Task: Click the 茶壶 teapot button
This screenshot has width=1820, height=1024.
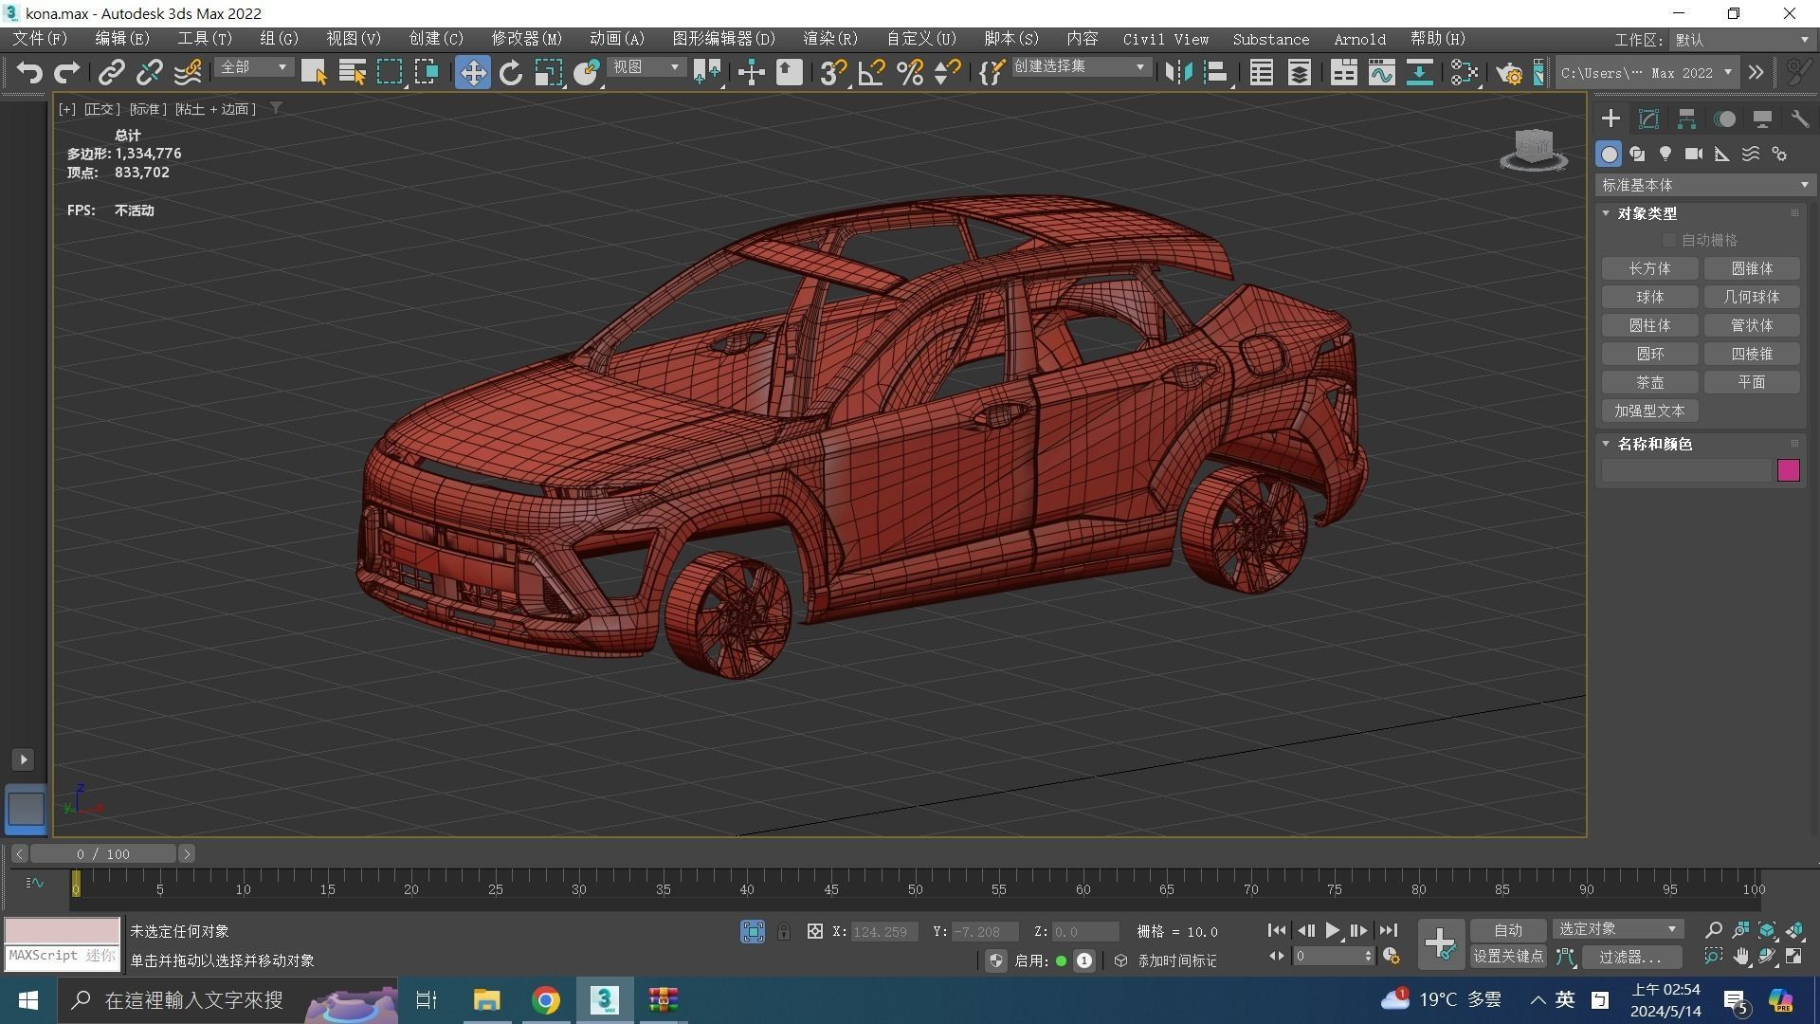Action: point(1649,382)
